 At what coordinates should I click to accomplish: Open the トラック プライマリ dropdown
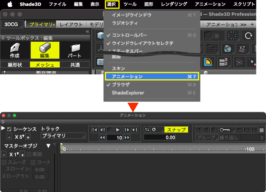click(63, 136)
